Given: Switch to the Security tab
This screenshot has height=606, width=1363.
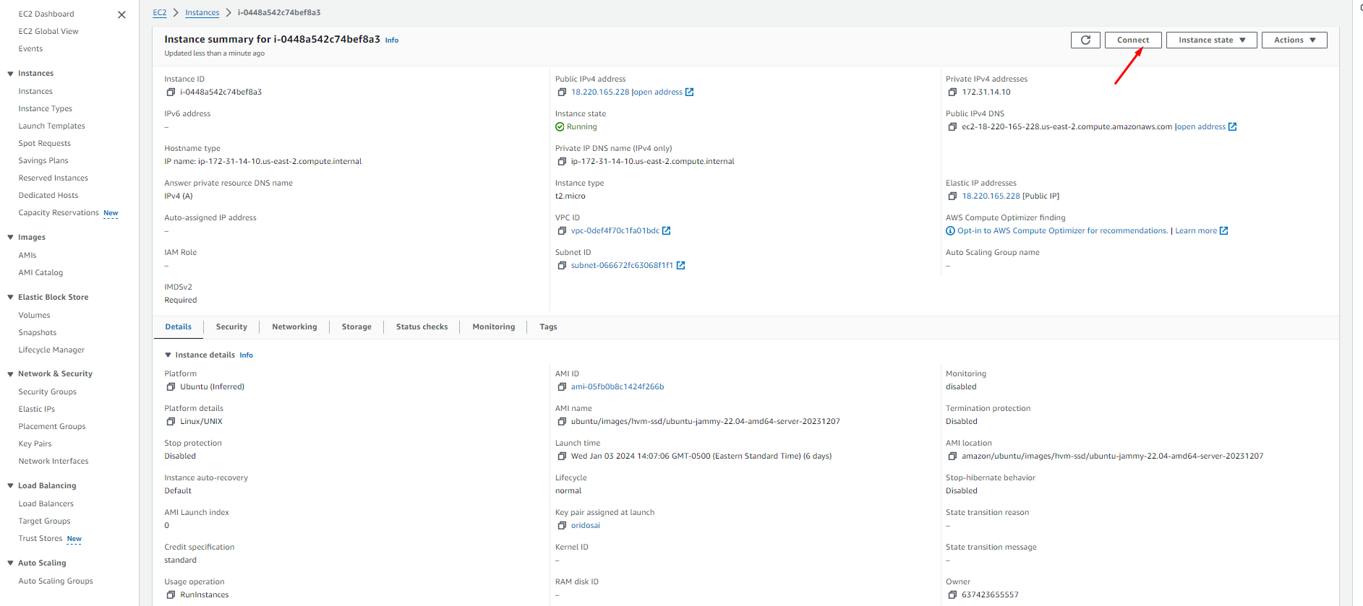Looking at the screenshot, I should tap(231, 327).
